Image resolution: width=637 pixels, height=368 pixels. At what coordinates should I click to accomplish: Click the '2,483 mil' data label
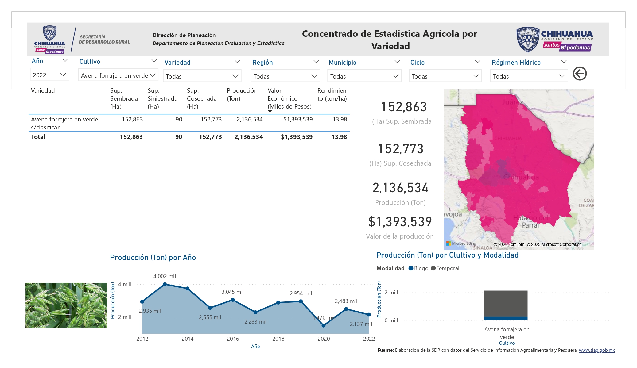click(346, 301)
